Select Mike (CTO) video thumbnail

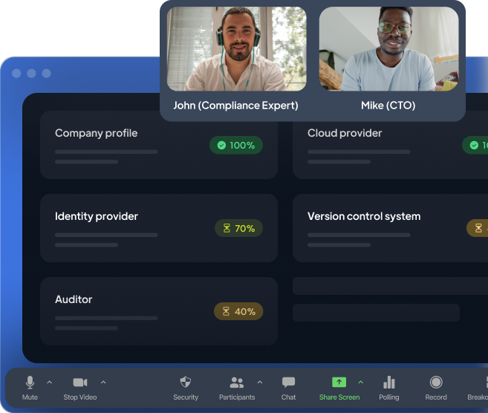point(388,49)
